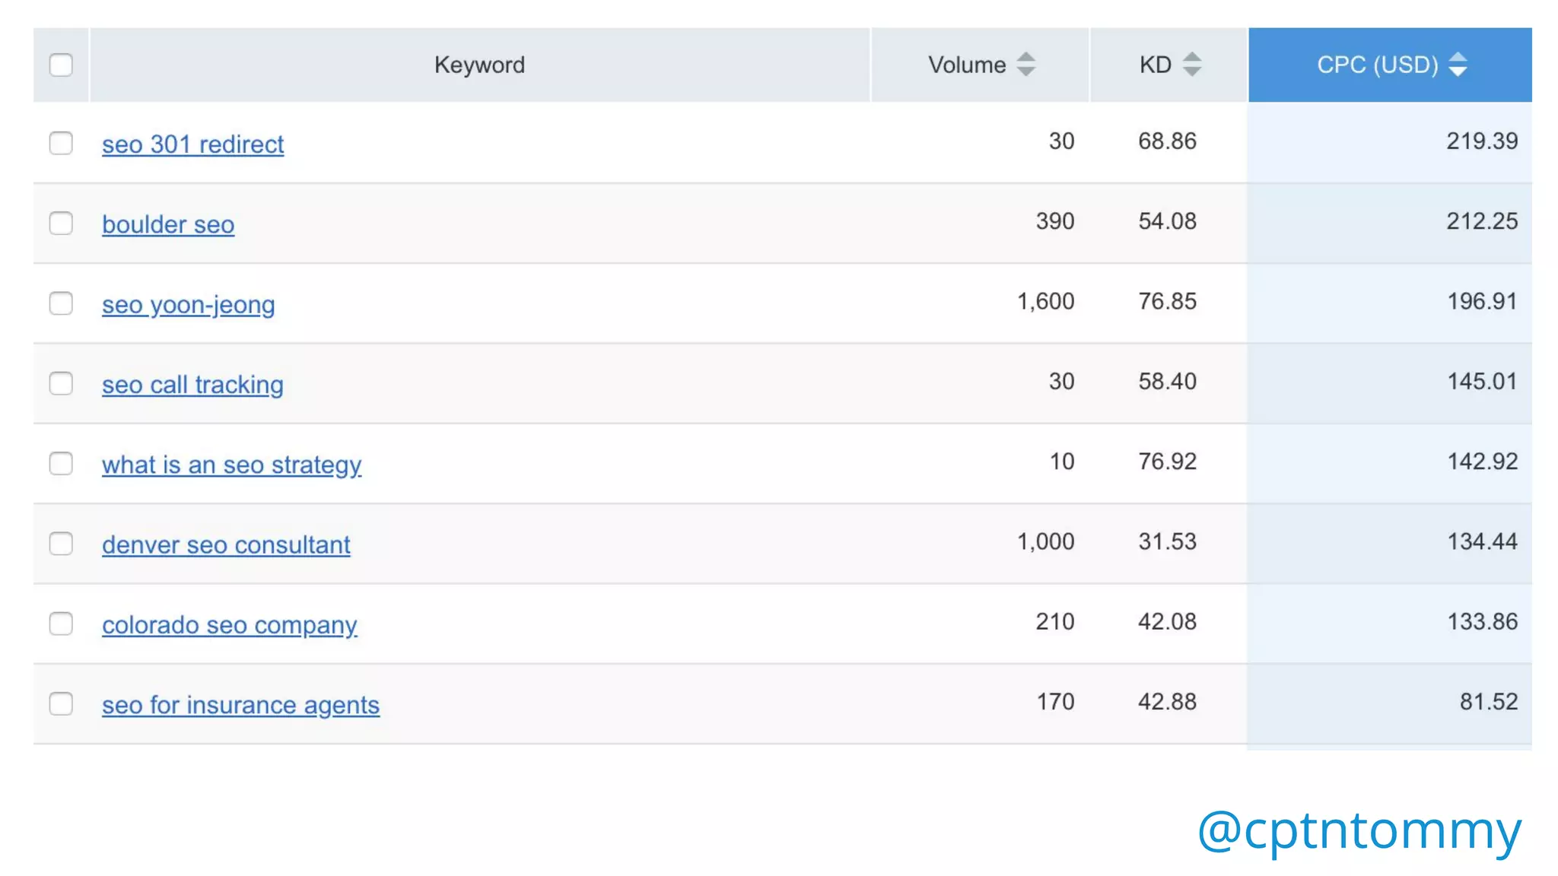The image size is (1558, 876).
Task: Select checkbox for denver seo consultant
Action: (61, 544)
